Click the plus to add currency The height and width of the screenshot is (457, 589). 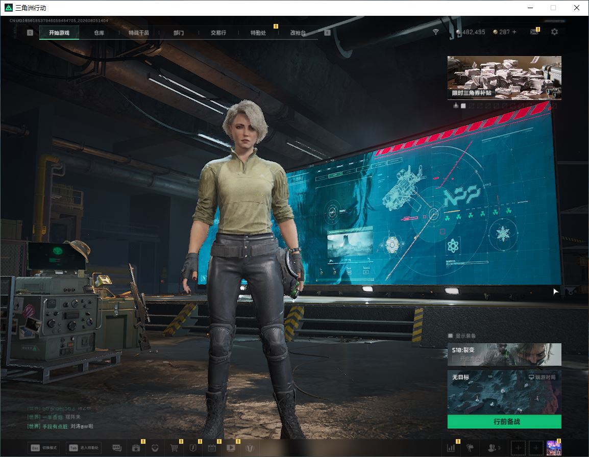click(x=514, y=32)
